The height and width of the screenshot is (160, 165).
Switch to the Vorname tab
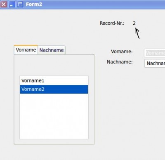pyautogui.click(x=26, y=50)
